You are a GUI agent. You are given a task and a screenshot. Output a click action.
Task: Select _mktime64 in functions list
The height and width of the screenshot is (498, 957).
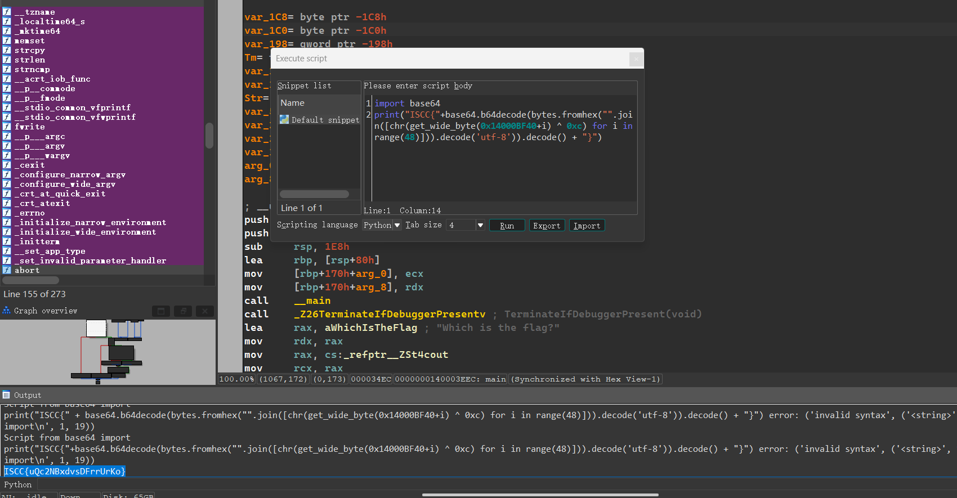[37, 31]
